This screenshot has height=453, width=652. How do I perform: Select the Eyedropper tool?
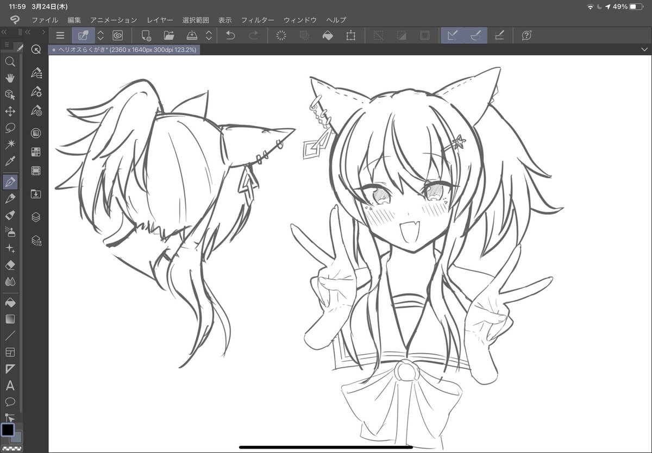point(10,161)
